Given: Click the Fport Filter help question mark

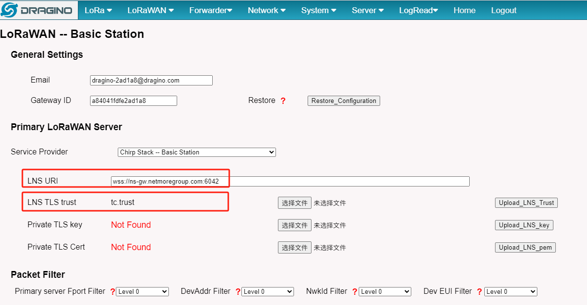Looking at the screenshot, I should (x=112, y=292).
